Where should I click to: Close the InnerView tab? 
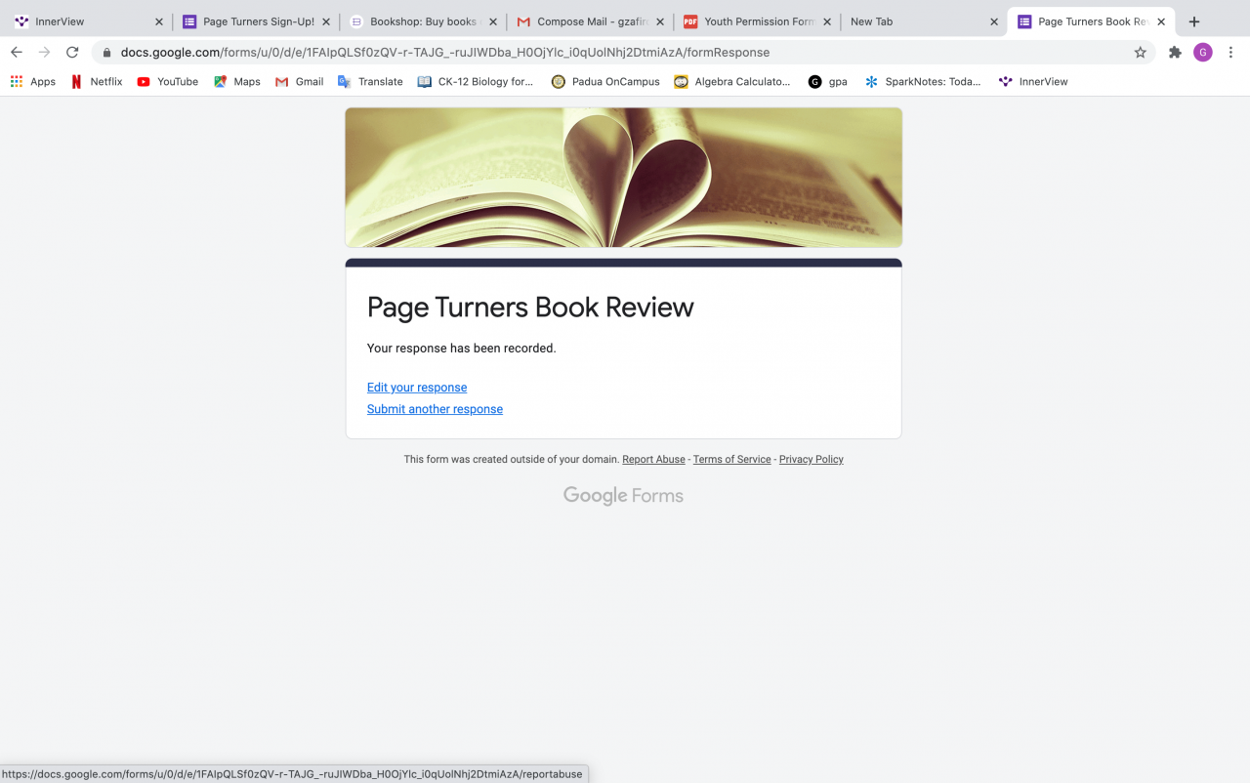159,21
